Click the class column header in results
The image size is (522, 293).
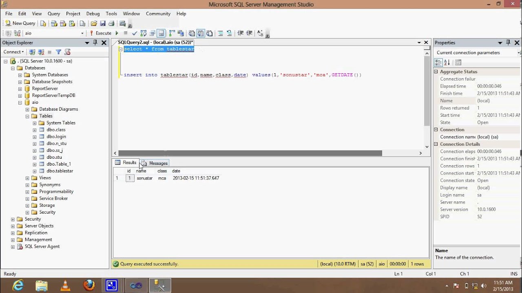click(162, 171)
